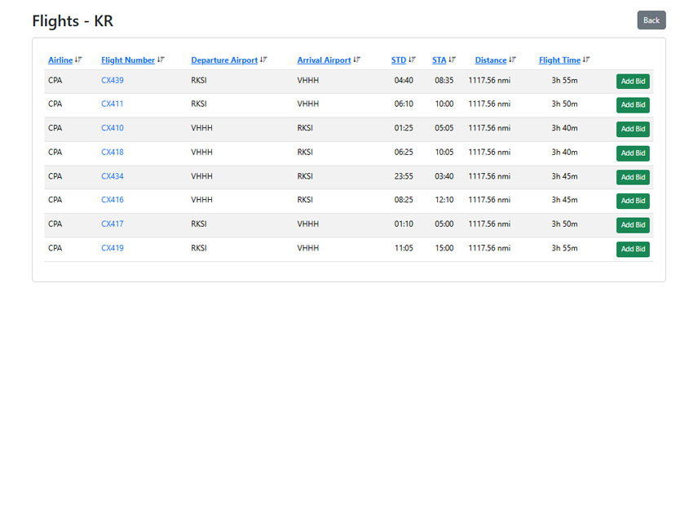
Task: Sort by the Distance column header
Action: 491,60
